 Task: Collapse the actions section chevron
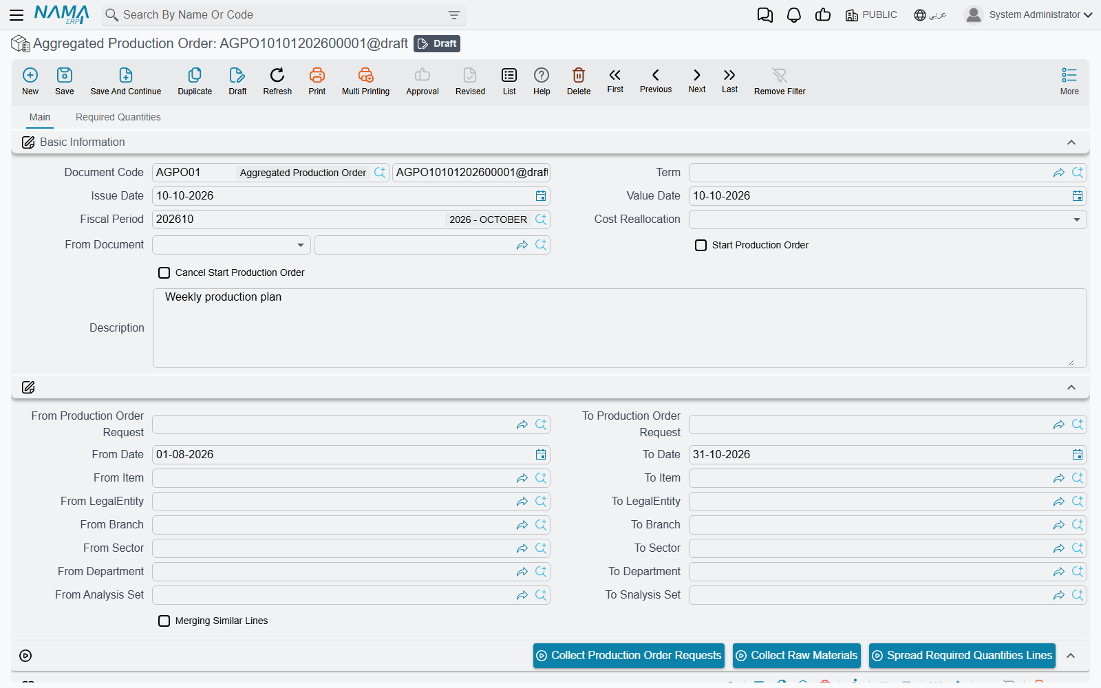(x=1071, y=656)
